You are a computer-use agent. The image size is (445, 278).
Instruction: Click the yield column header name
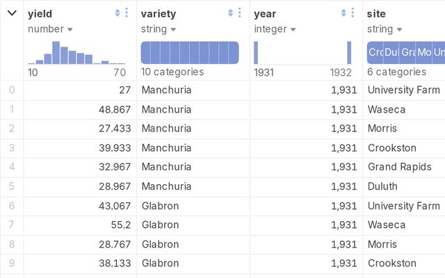coord(40,13)
